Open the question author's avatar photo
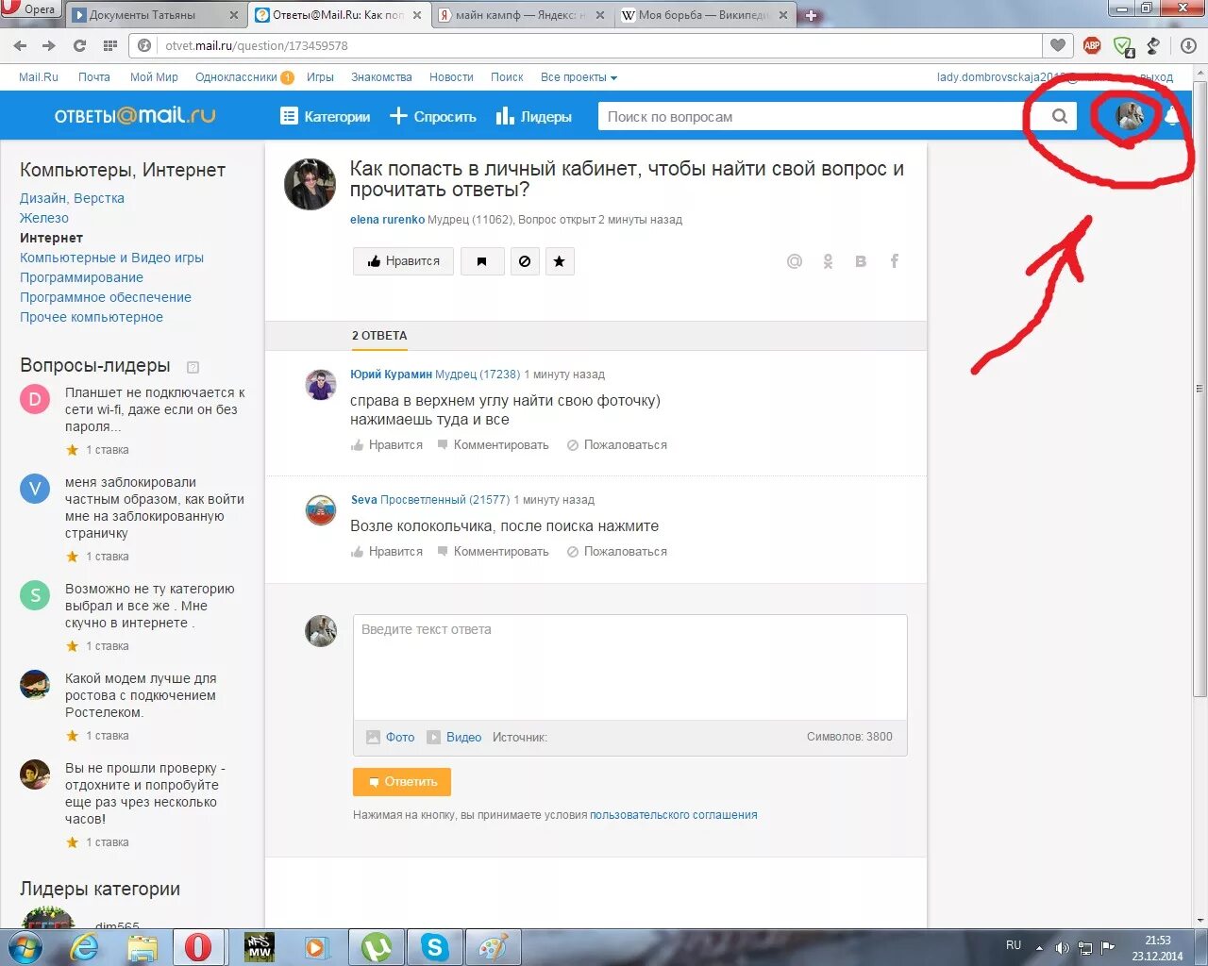This screenshot has width=1208, height=966. pos(310,184)
